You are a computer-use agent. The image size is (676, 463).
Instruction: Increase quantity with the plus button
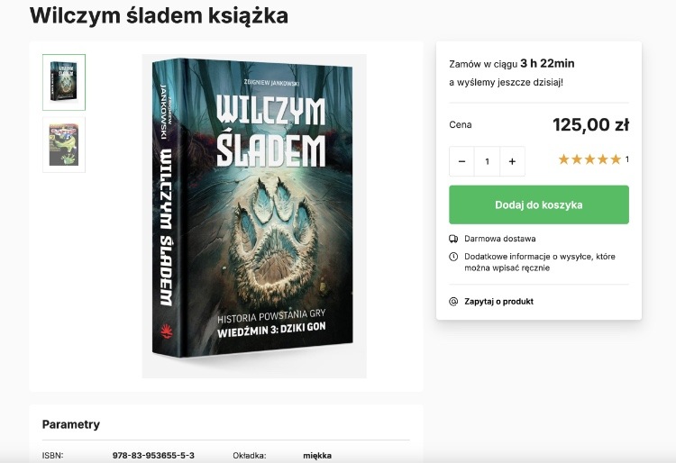(512, 161)
